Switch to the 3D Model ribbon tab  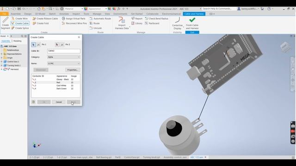click(40, 14)
